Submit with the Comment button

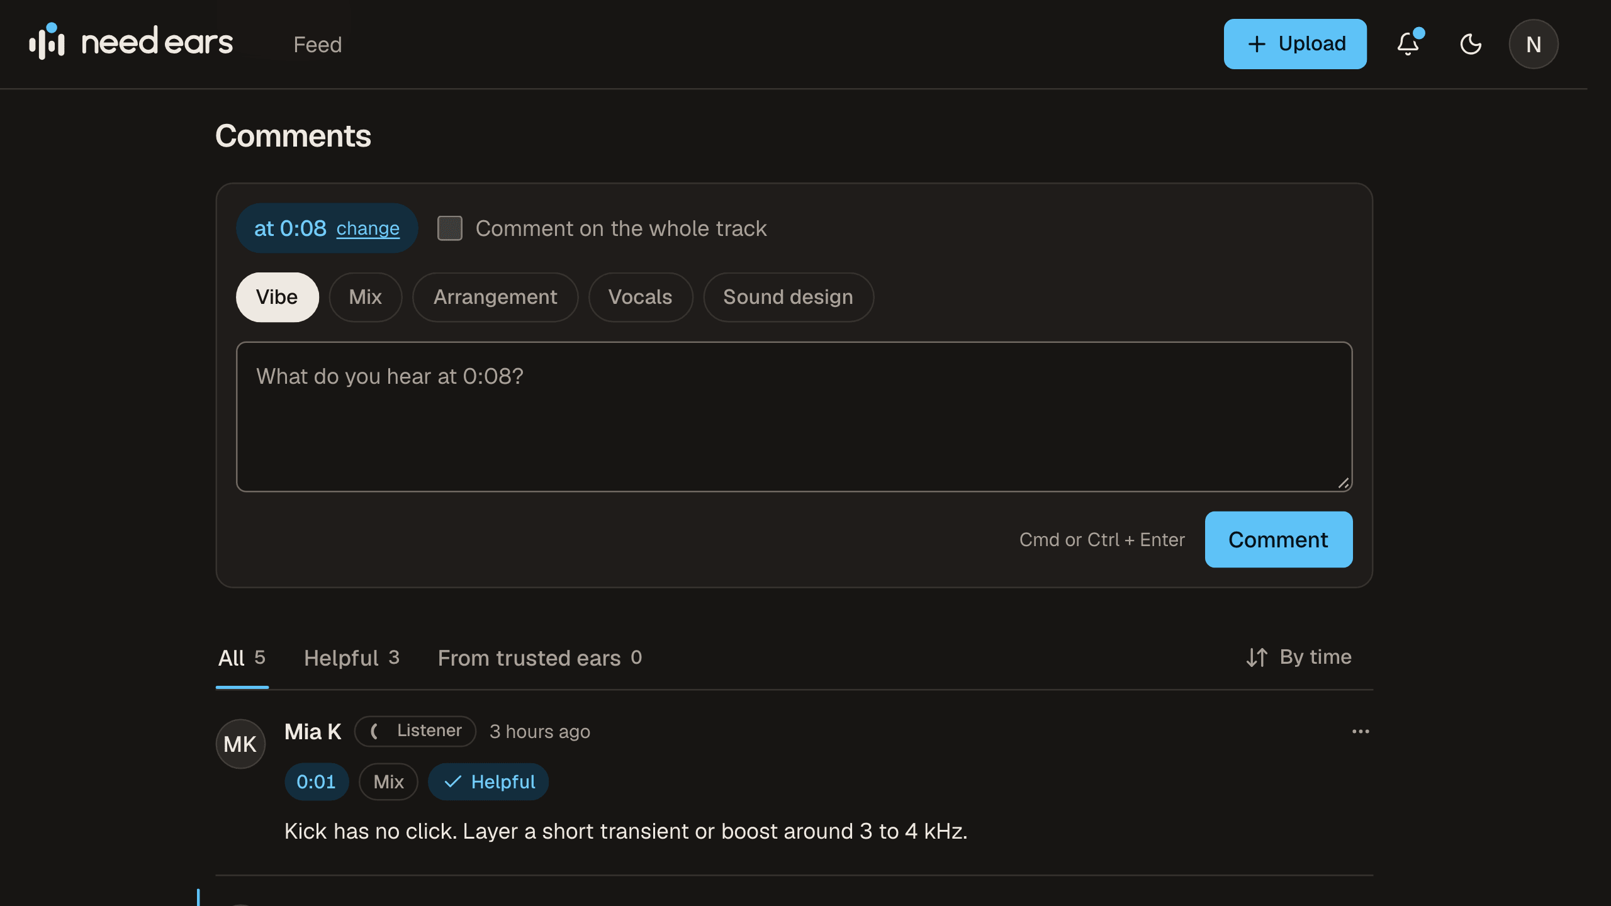pyautogui.click(x=1279, y=540)
